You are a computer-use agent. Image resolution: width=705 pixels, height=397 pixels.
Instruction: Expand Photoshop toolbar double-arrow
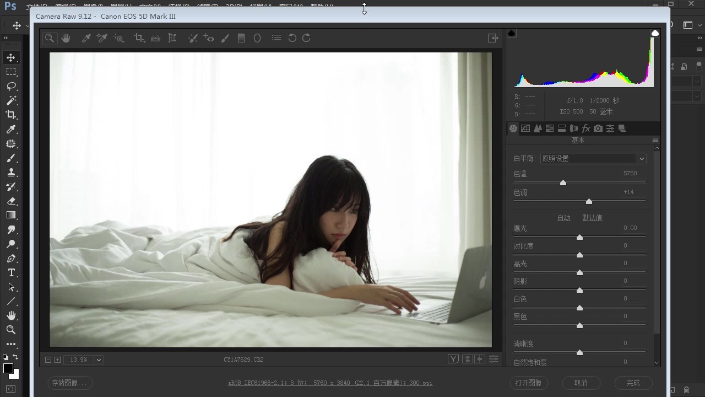(6, 38)
